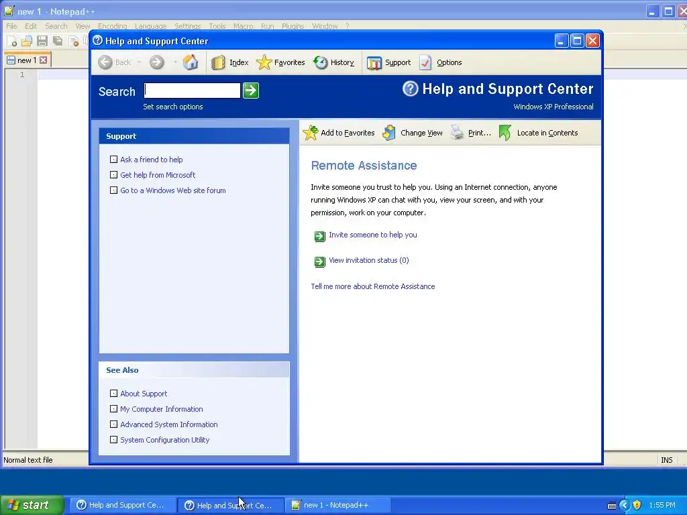This screenshot has height=515, width=687.
Task: Open the Forward history dropdown arrow
Action: pos(175,62)
